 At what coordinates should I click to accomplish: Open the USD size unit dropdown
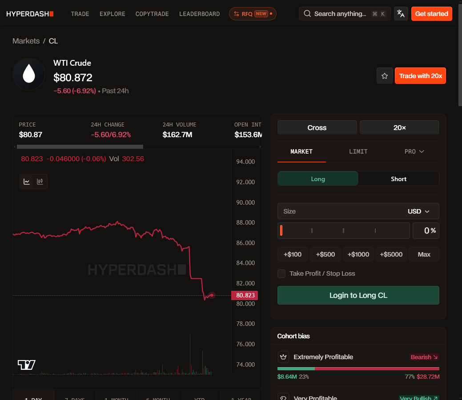tap(418, 211)
